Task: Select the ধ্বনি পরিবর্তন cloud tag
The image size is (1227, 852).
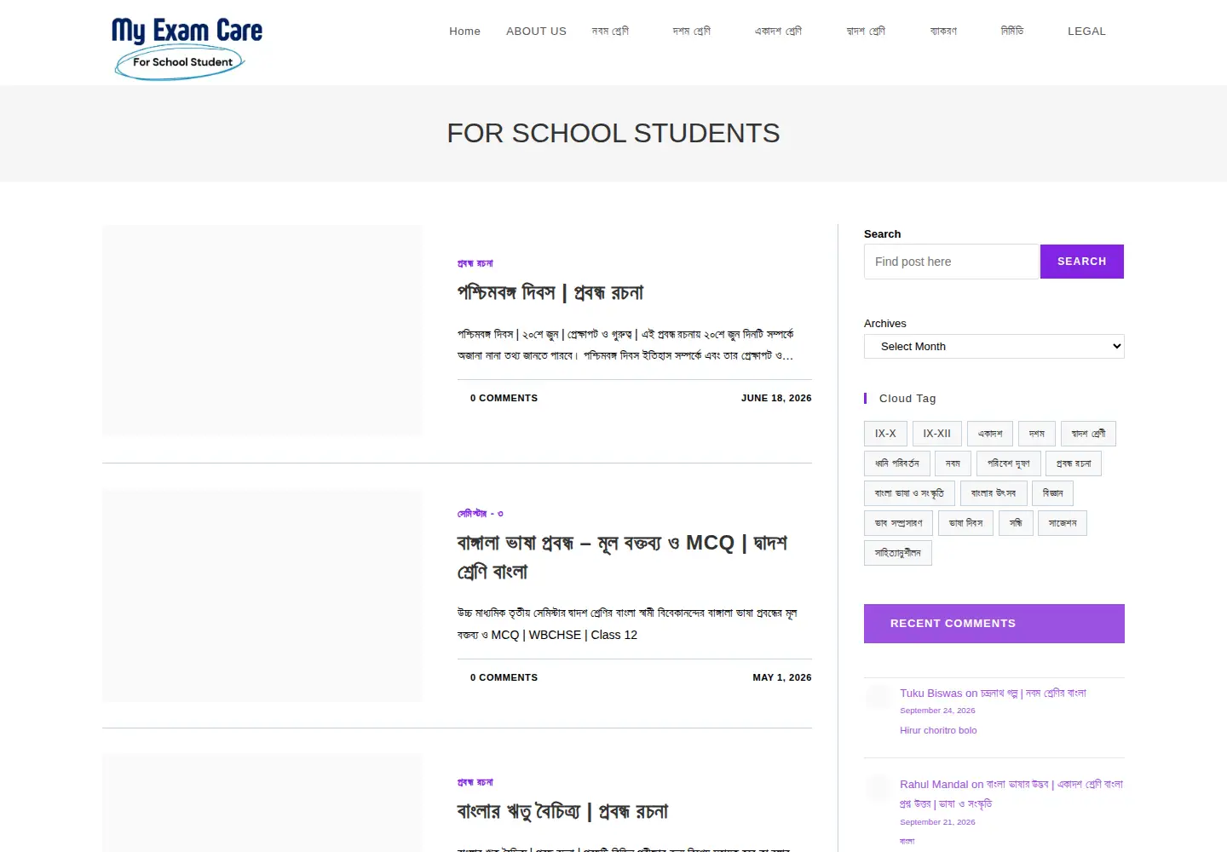Action: 897,463
